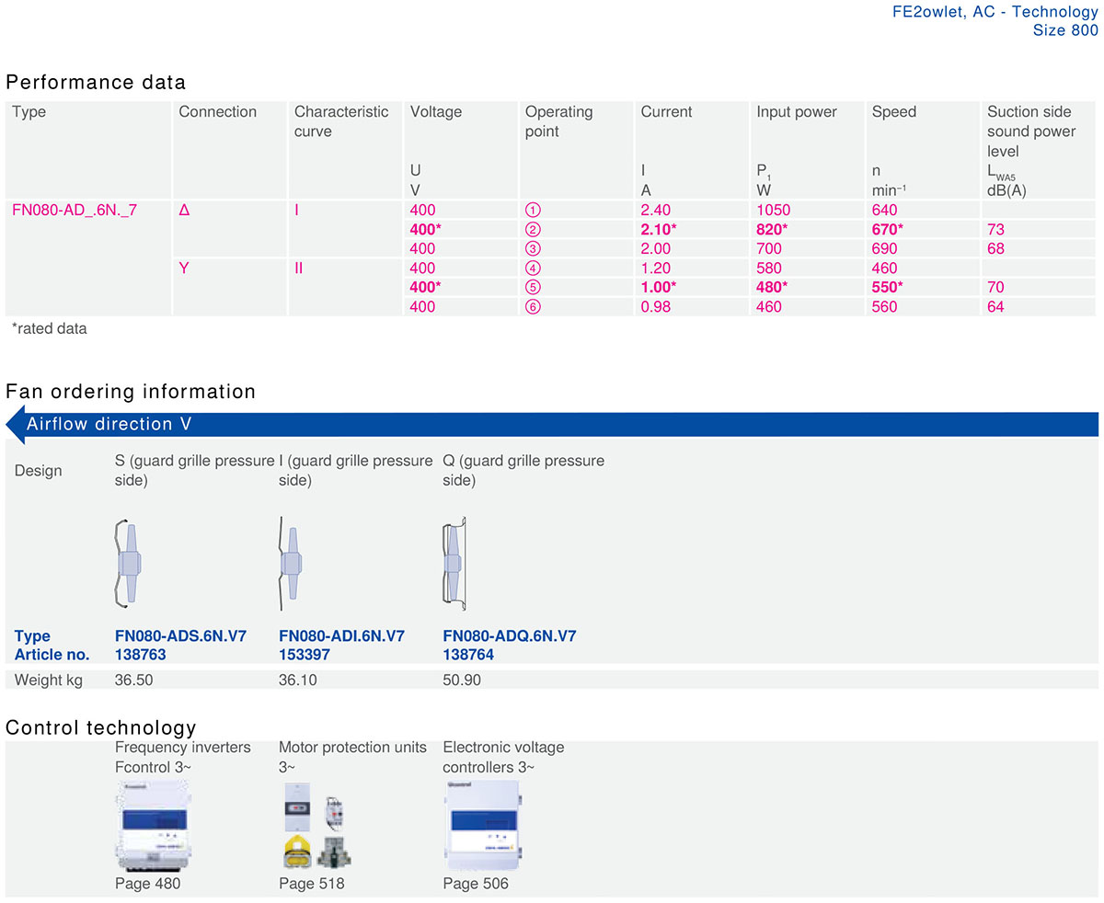Select circled operating point 4
The width and height of the screenshot is (1104, 903).
click(532, 268)
